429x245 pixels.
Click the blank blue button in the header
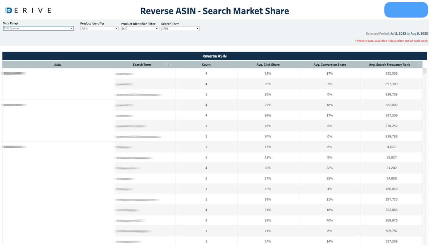pos(406,10)
